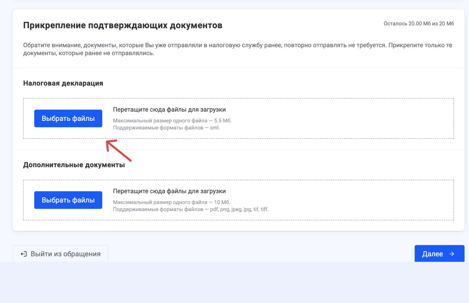The height and width of the screenshot is (303, 469).
Task: Click drag hint text in tax declaration zone
Action: [x=169, y=110]
